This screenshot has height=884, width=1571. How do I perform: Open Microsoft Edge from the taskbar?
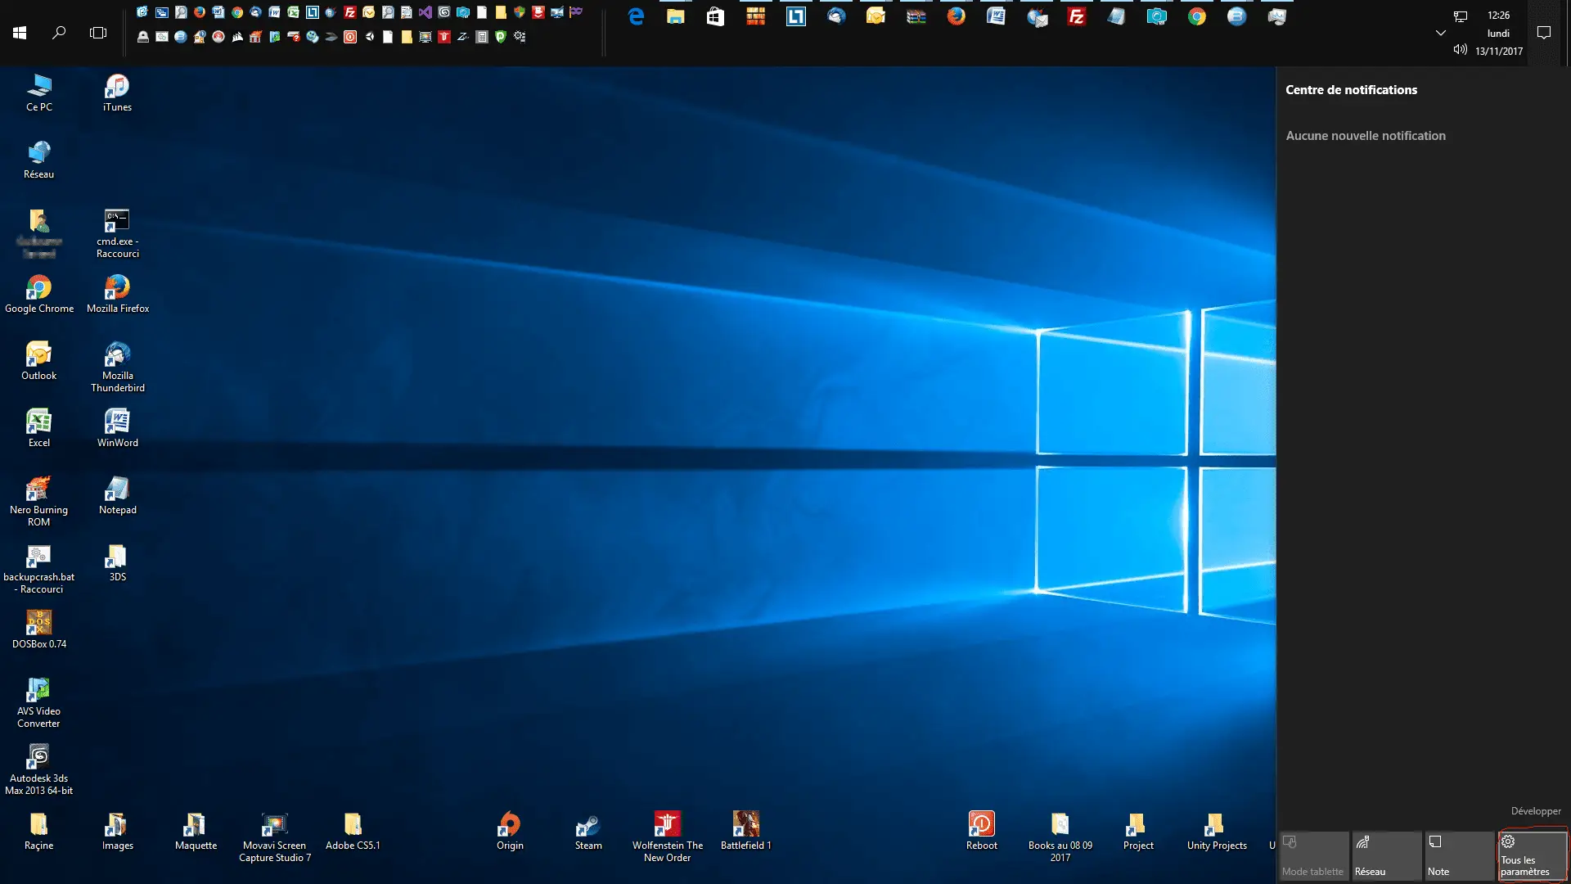[x=636, y=16]
